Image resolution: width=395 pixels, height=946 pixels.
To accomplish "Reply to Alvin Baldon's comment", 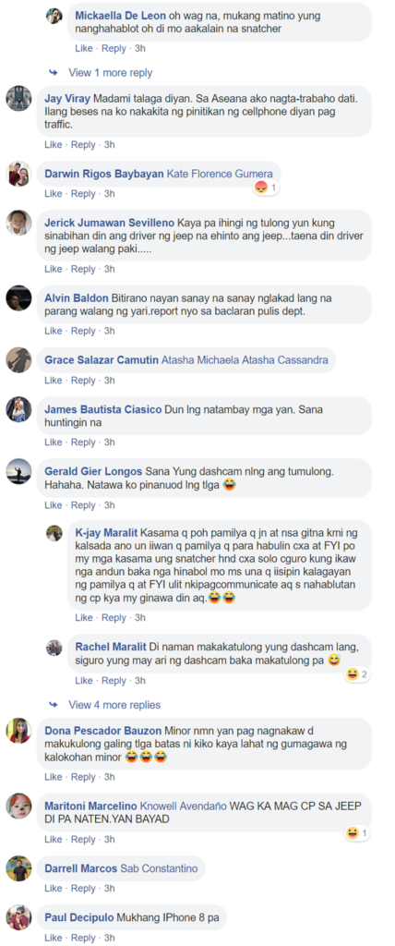I will pos(83,332).
